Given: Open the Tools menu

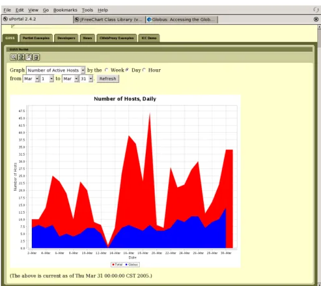Looking at the screenshot, I should (87, 10).
